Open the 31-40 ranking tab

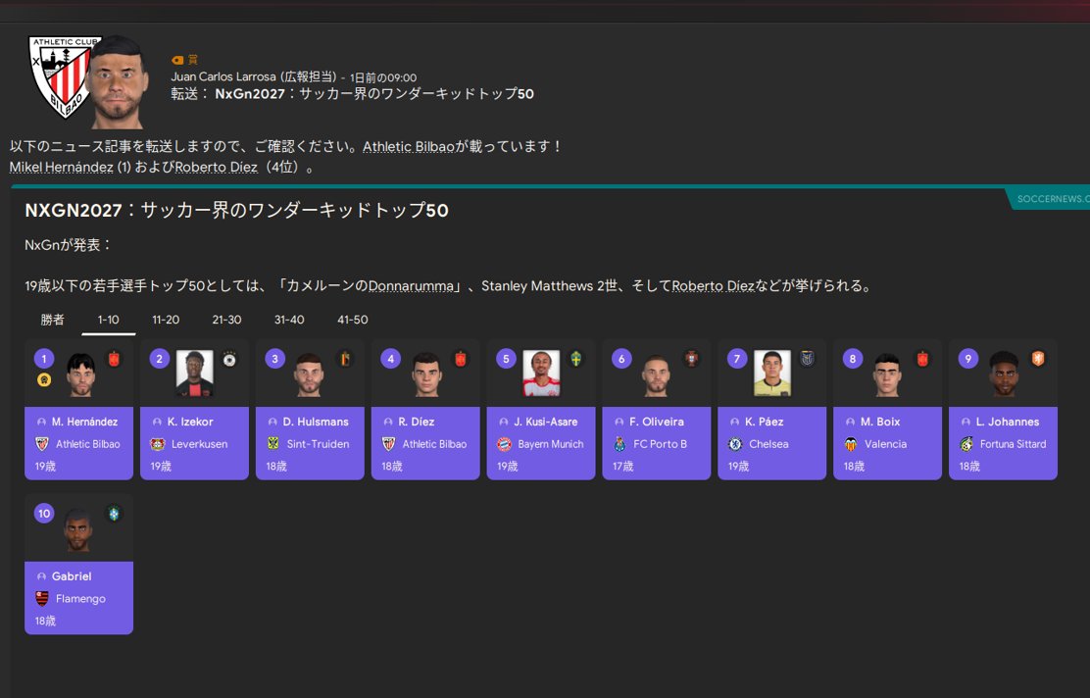[289, 320]
